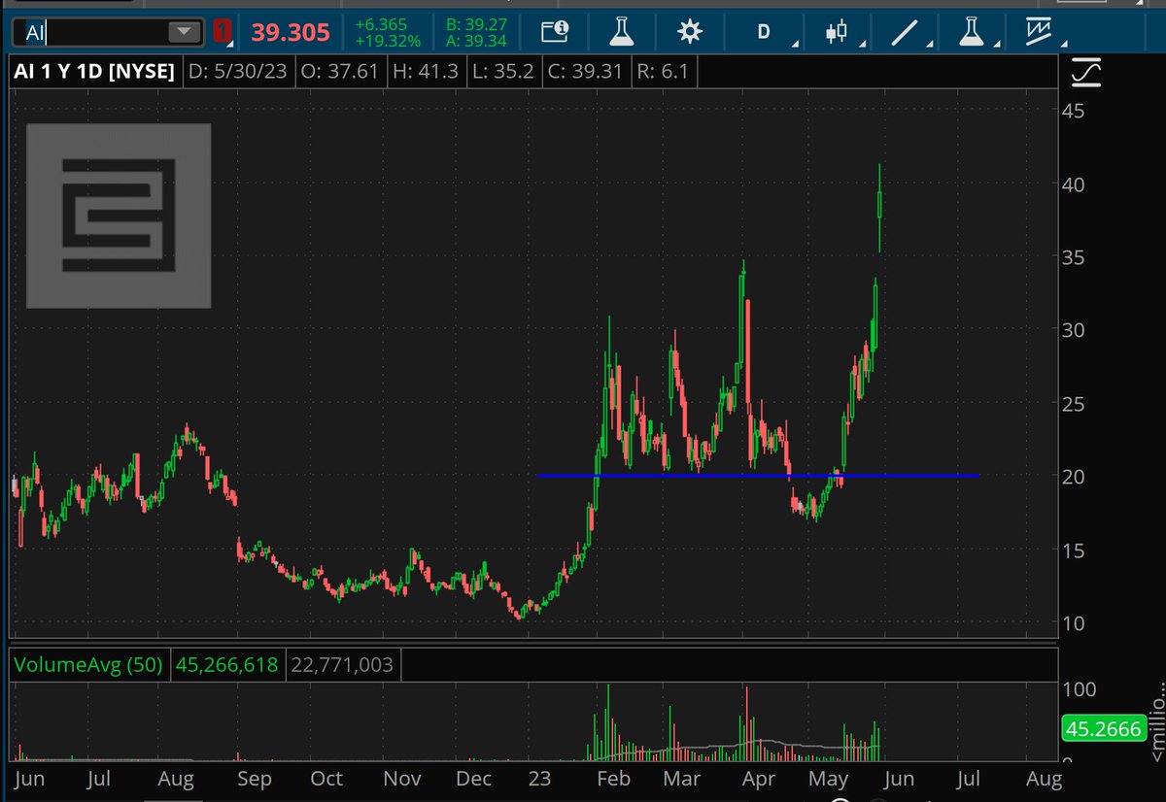The image size is (1166, 802).
Task: Click the +19.32% change value
Action: click(x=388, y=42)
